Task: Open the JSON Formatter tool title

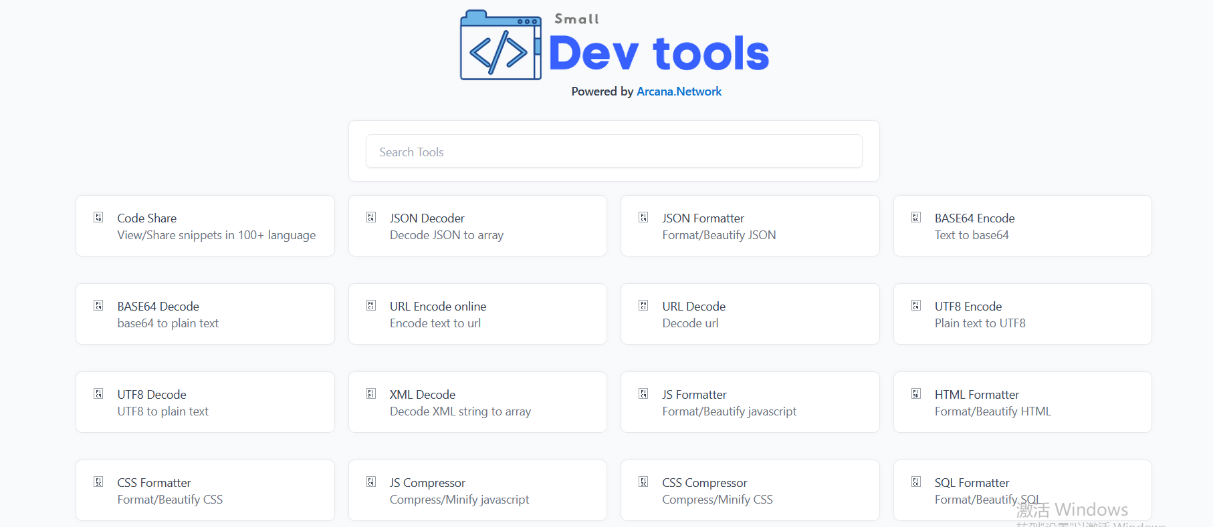Action: (703, 218)
